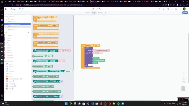Click the Thunkable logo home icon

pos(6,9)
